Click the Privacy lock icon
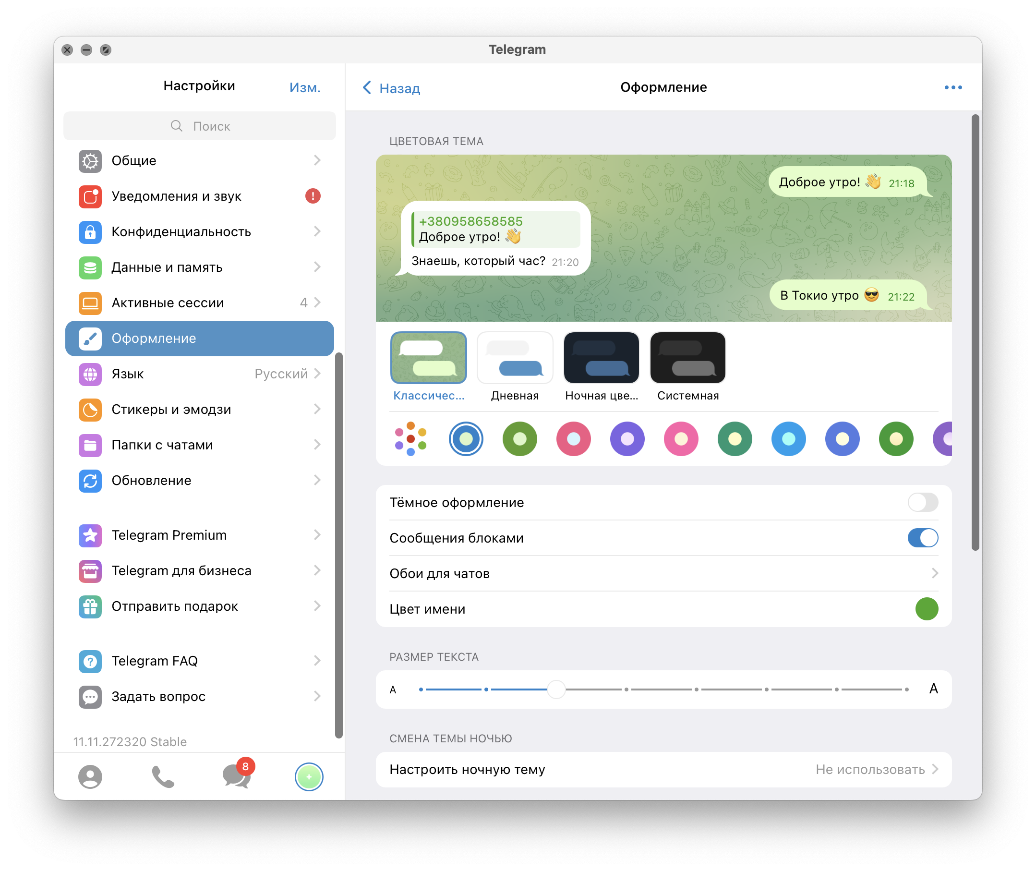1036x871 pixels. [x=90, y=231]
